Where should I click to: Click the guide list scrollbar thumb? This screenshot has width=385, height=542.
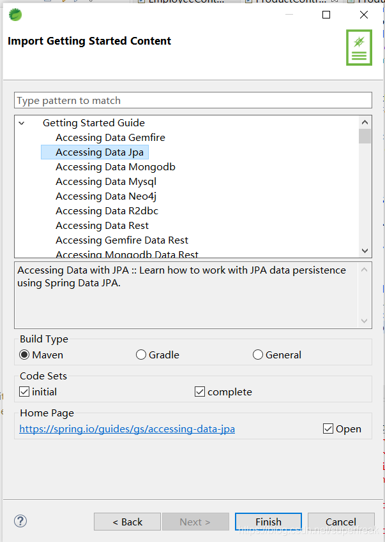pyautogui.click(x=365, y=136)
